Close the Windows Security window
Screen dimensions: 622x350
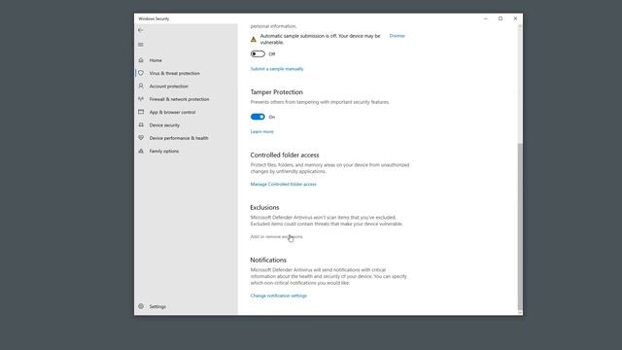515,18
